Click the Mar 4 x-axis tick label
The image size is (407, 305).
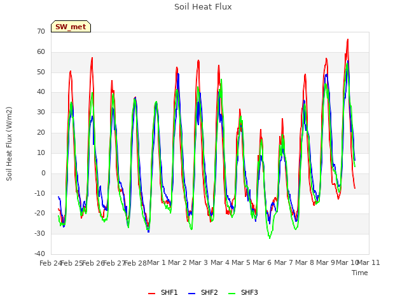[x=220, y=262]
